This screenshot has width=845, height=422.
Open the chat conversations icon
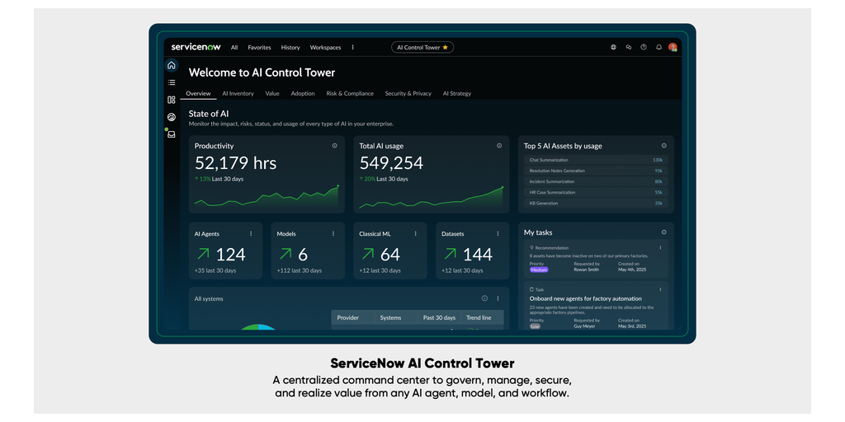pyautogui.click(x=629, y=48)
